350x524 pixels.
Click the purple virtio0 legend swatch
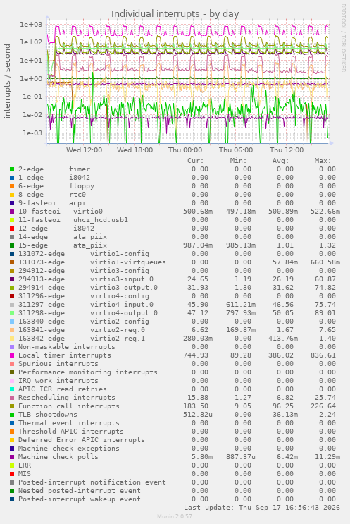click(12, 212)
